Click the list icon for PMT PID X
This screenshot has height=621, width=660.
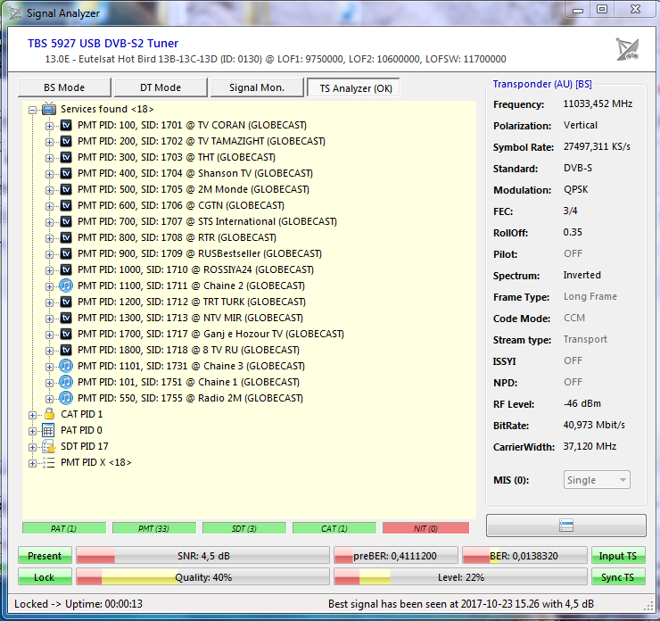click(48, 463)
